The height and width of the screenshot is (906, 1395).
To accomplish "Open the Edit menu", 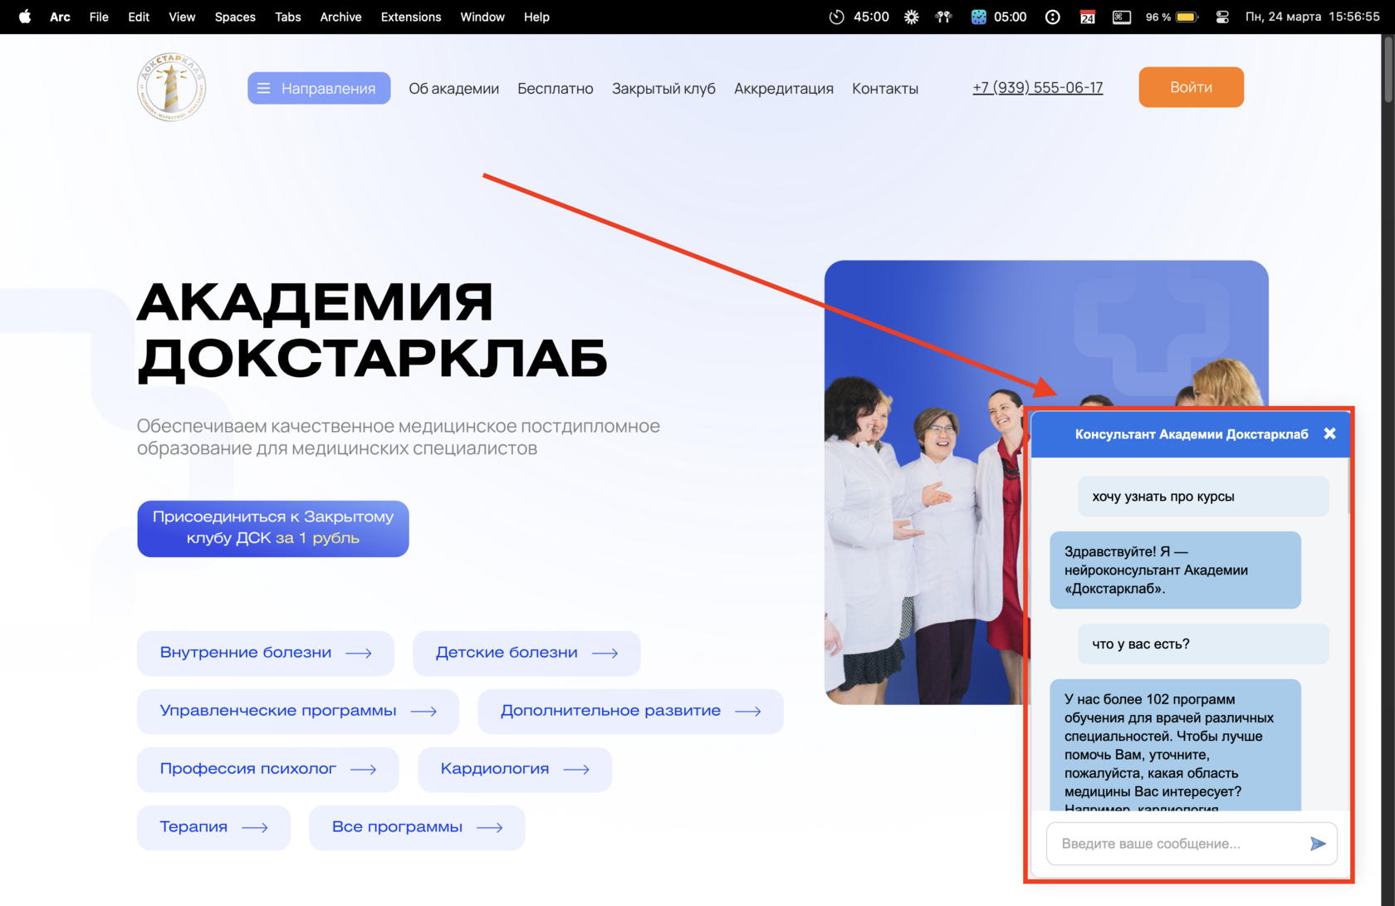I will (x=139, y=17).
